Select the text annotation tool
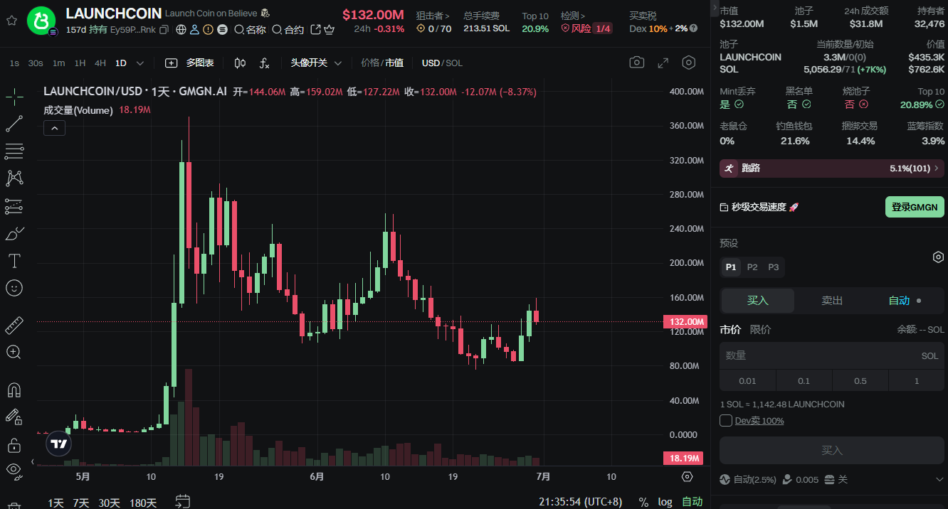 pyautogui.click(x=14, y=261)
